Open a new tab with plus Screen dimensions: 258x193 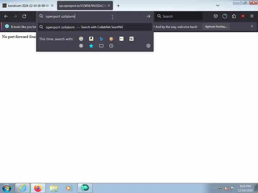[x=118, y=6]
